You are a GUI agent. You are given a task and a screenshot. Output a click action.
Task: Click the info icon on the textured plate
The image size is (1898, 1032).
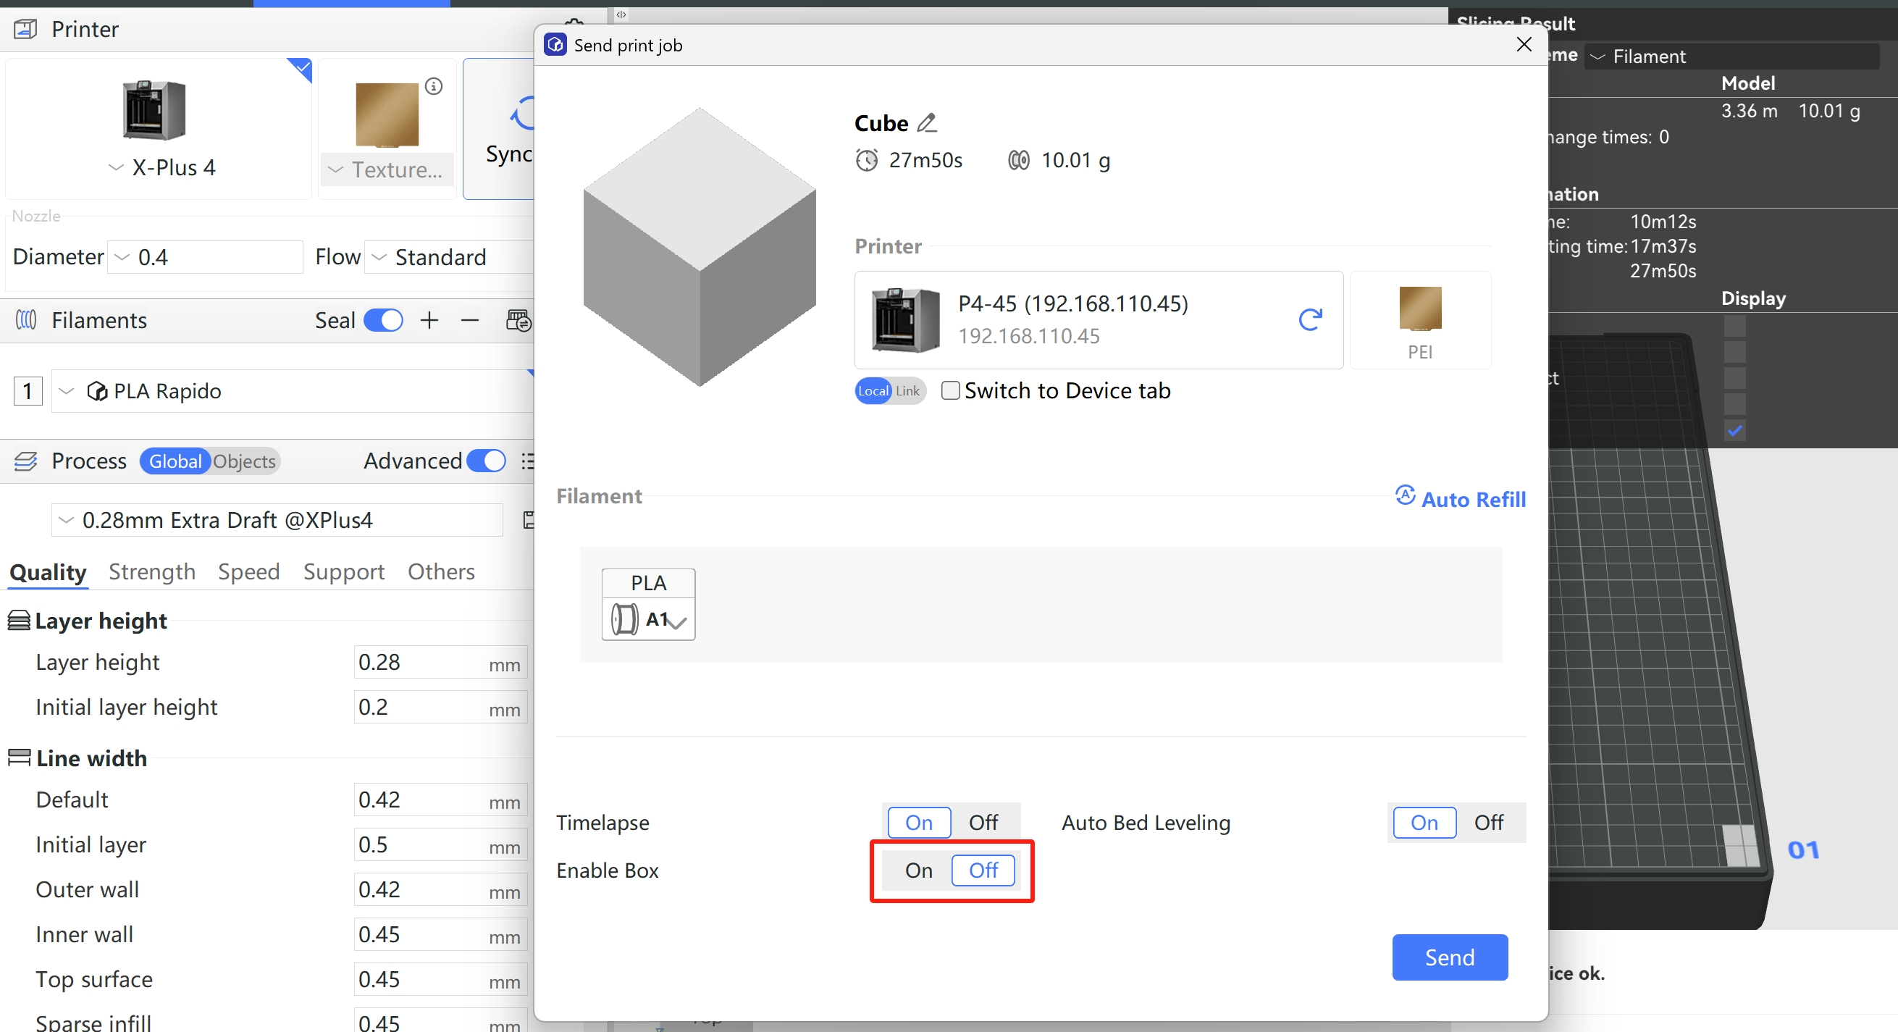(x=434, y=86)
